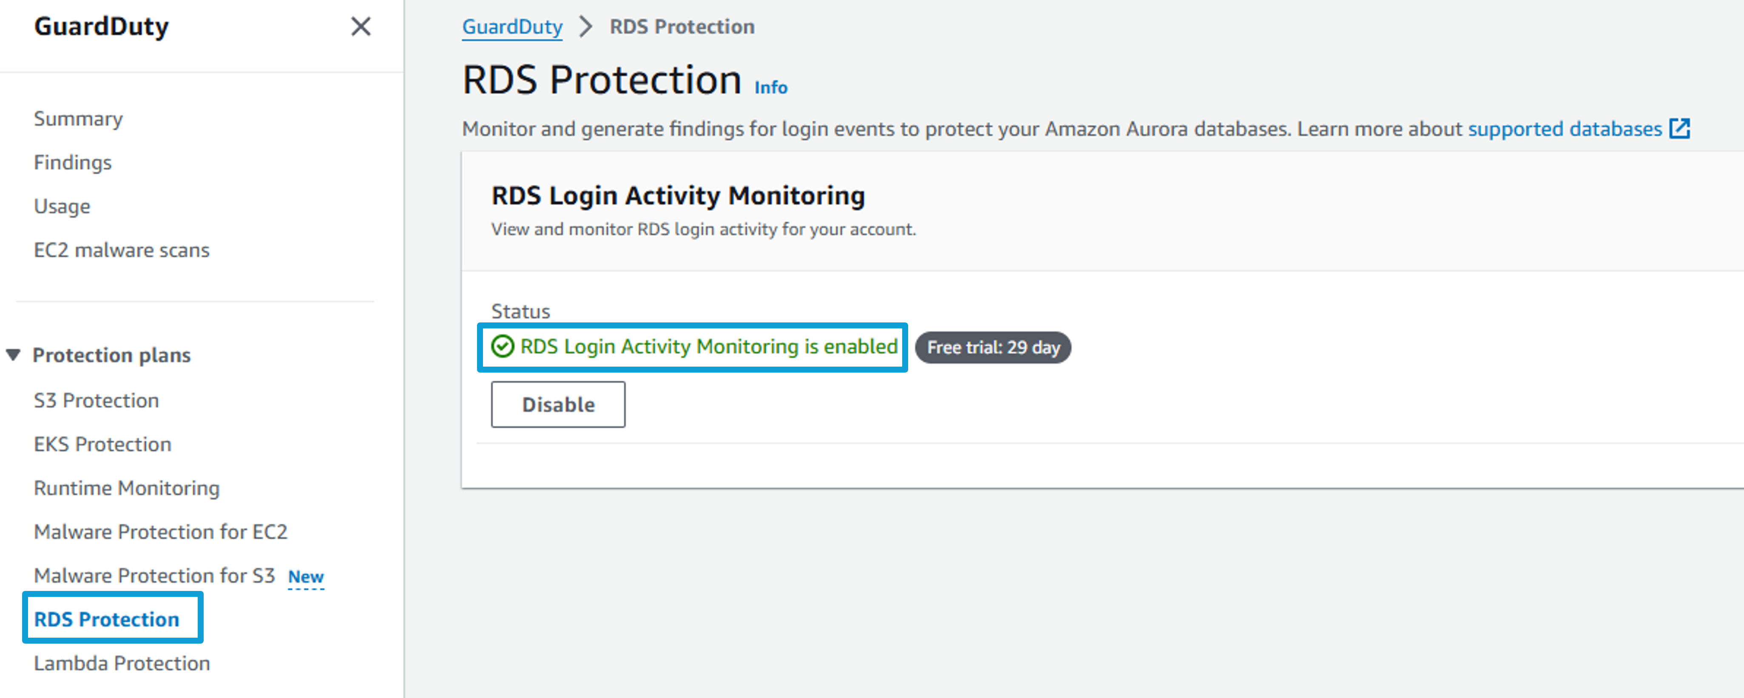Navigate to Usage in sidebar
The height and width of the screenshot is (698, 1744).
click(x=62, y=207)
